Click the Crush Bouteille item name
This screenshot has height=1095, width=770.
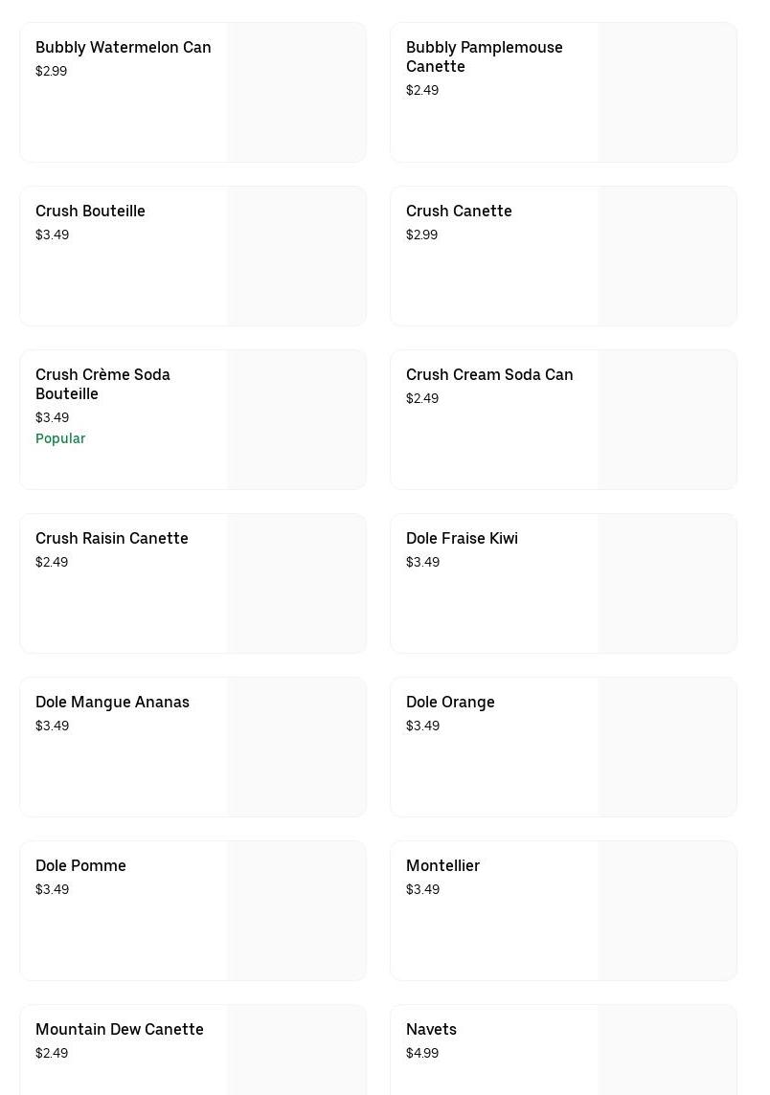click(x=90, y=212)
